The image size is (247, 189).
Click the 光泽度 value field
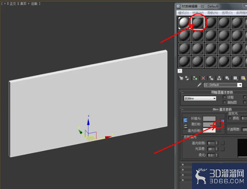click(211, 149)
